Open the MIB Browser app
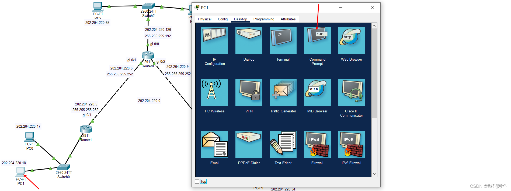 [317, 93]
